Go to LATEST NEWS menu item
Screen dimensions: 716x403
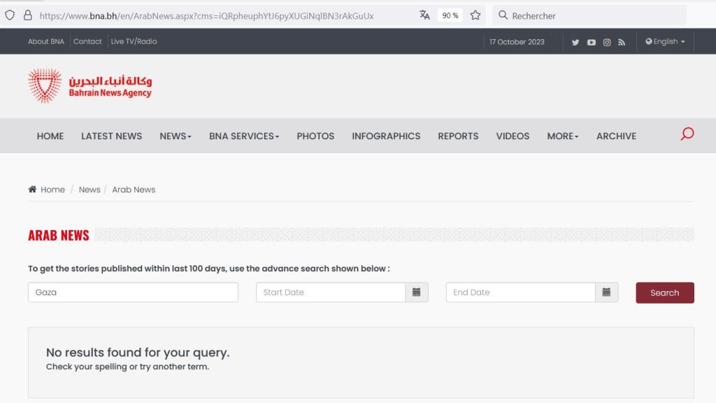(x=111, y=136)
